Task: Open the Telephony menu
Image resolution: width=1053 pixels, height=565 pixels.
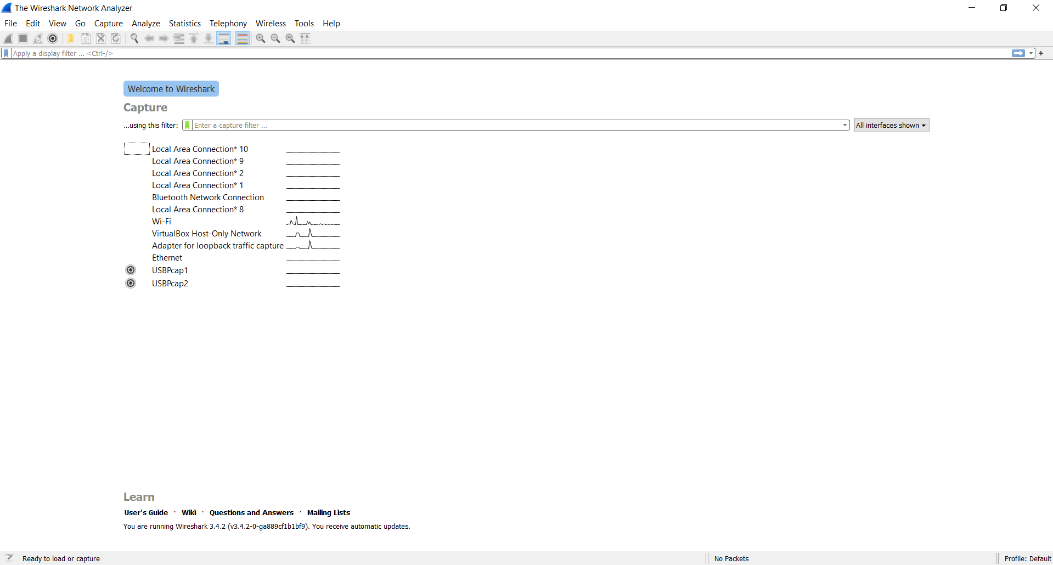Action: click(x=228, y=23)
